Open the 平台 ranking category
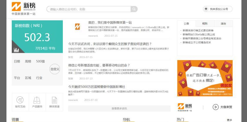The image size is (247, 122). coord(17,78)
